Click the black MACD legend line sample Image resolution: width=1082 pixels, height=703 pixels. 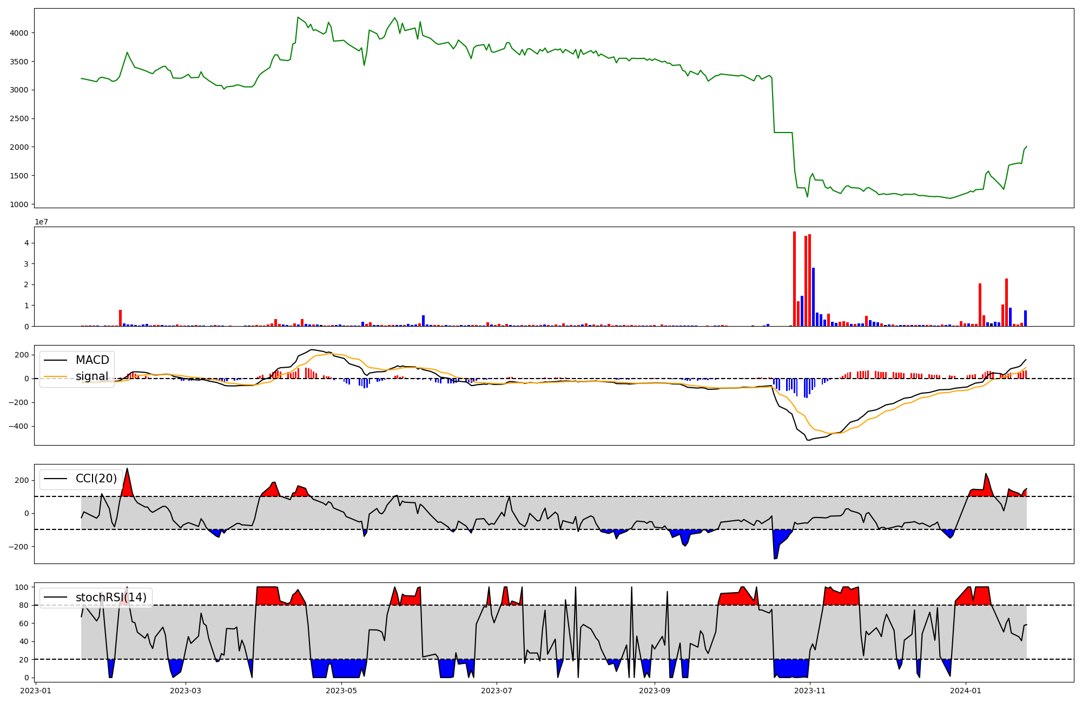55,360
